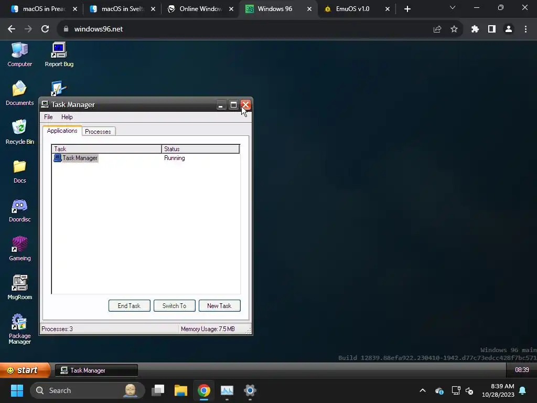
Task: Open the Docs folder icon
Action: point(19,172)
